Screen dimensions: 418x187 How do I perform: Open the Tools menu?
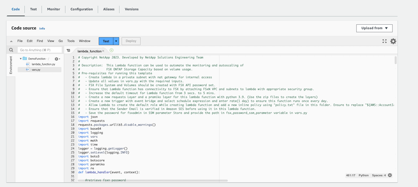click(71, 41)
